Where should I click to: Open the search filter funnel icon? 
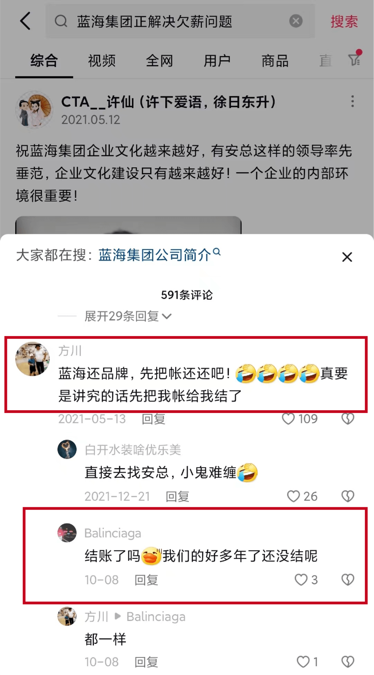click(x=355, y=59)
